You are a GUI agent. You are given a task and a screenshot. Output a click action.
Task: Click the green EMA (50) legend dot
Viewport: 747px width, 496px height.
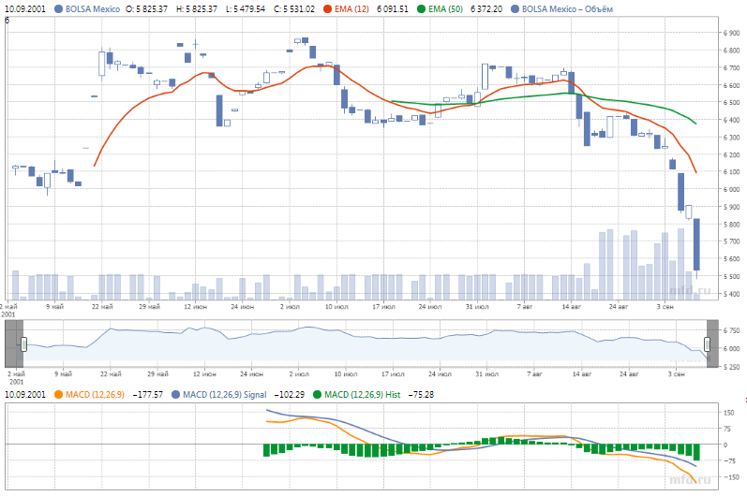coord(421,9)
